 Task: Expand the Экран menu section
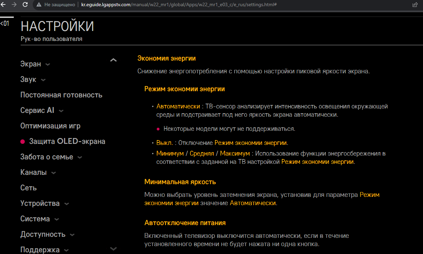[35, 64]
